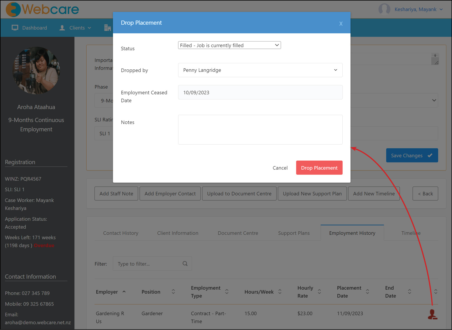Click the Webcare logo
This screenshot has height=330, width=452.
tap(43, 9)
